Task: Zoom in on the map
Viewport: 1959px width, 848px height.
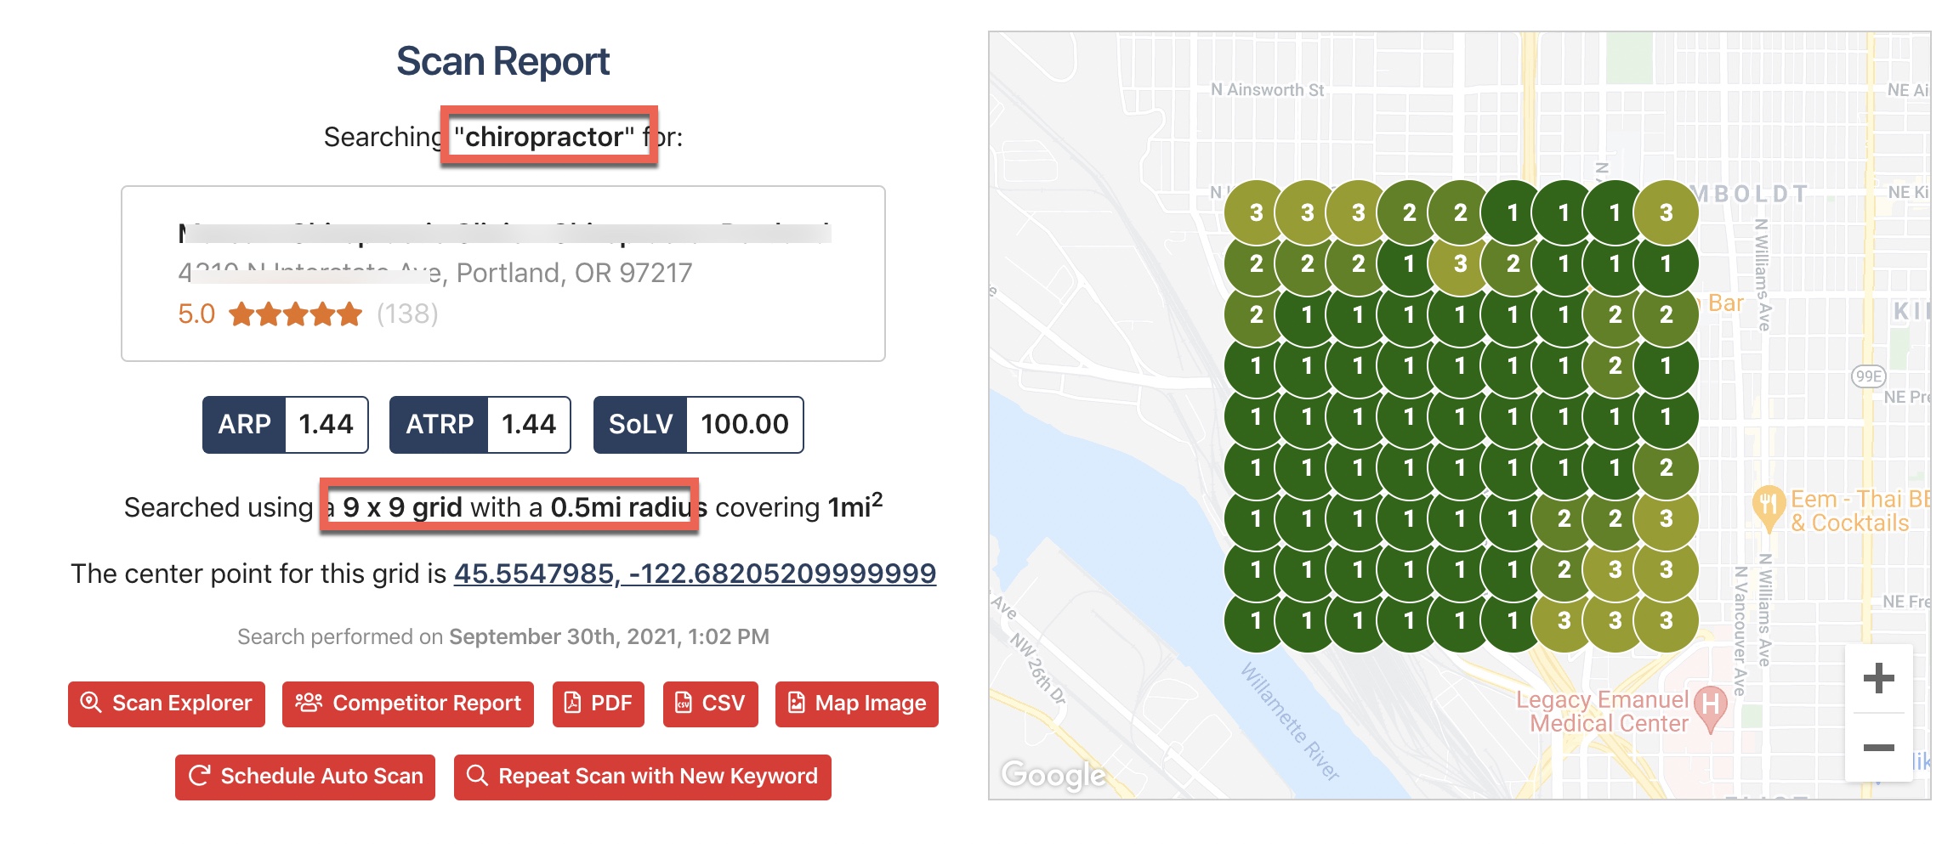Action: [1878, 678]
